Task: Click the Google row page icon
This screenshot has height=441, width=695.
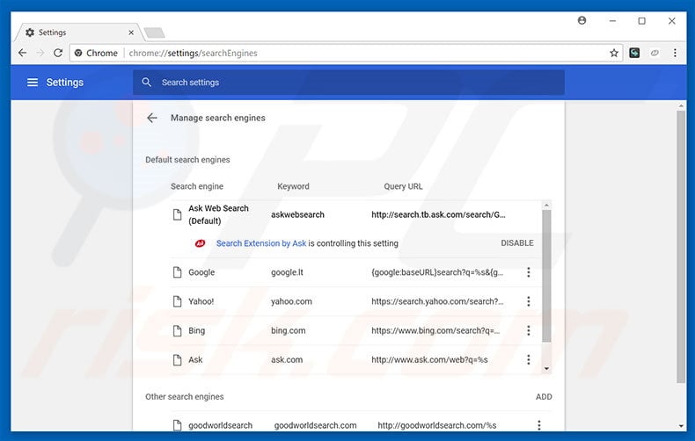Action: click(x=178, y=272)
